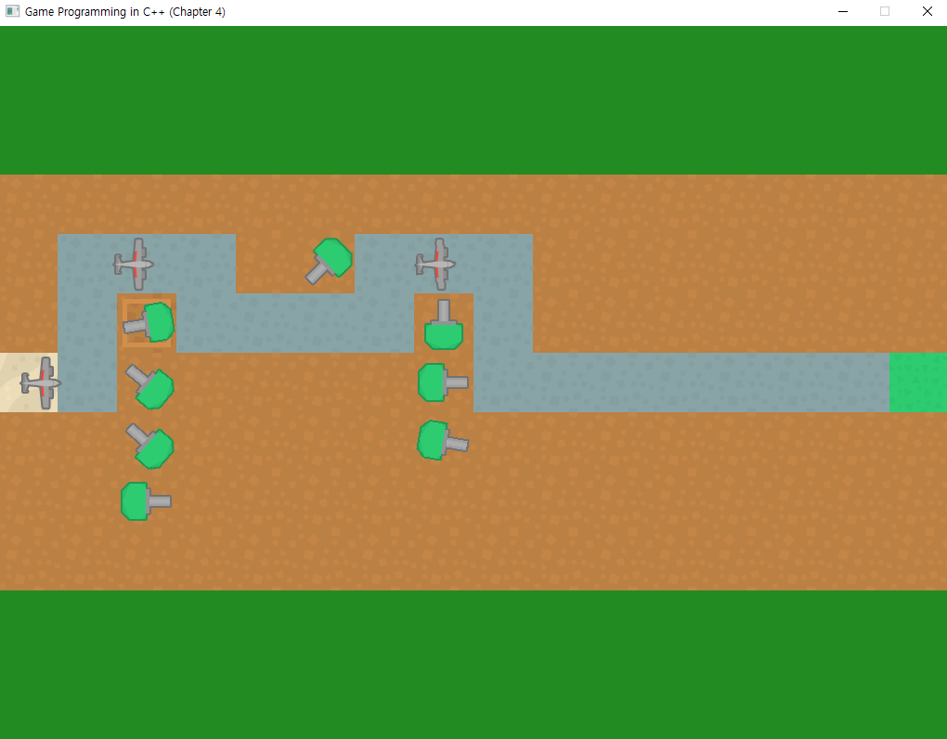Click the disabled maximize button
The height and width of the screenshot is (739, 947).
click(x=885, y=11)
